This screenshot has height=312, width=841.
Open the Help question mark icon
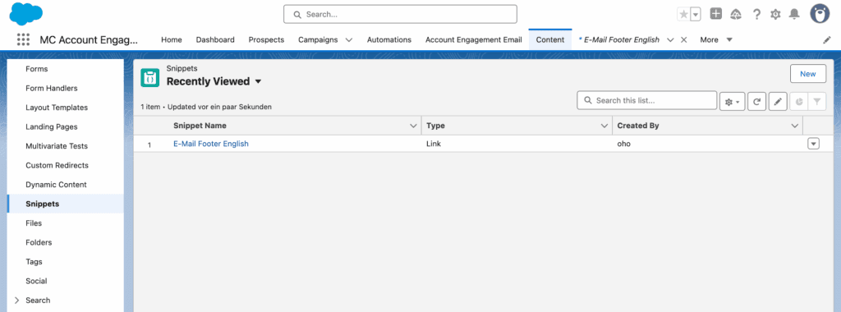point(756,15)
